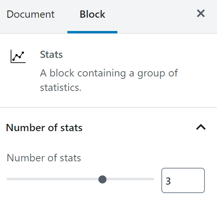Click the Stats block line-chart icon
This screenshot has height=210, width=217.
18,56
